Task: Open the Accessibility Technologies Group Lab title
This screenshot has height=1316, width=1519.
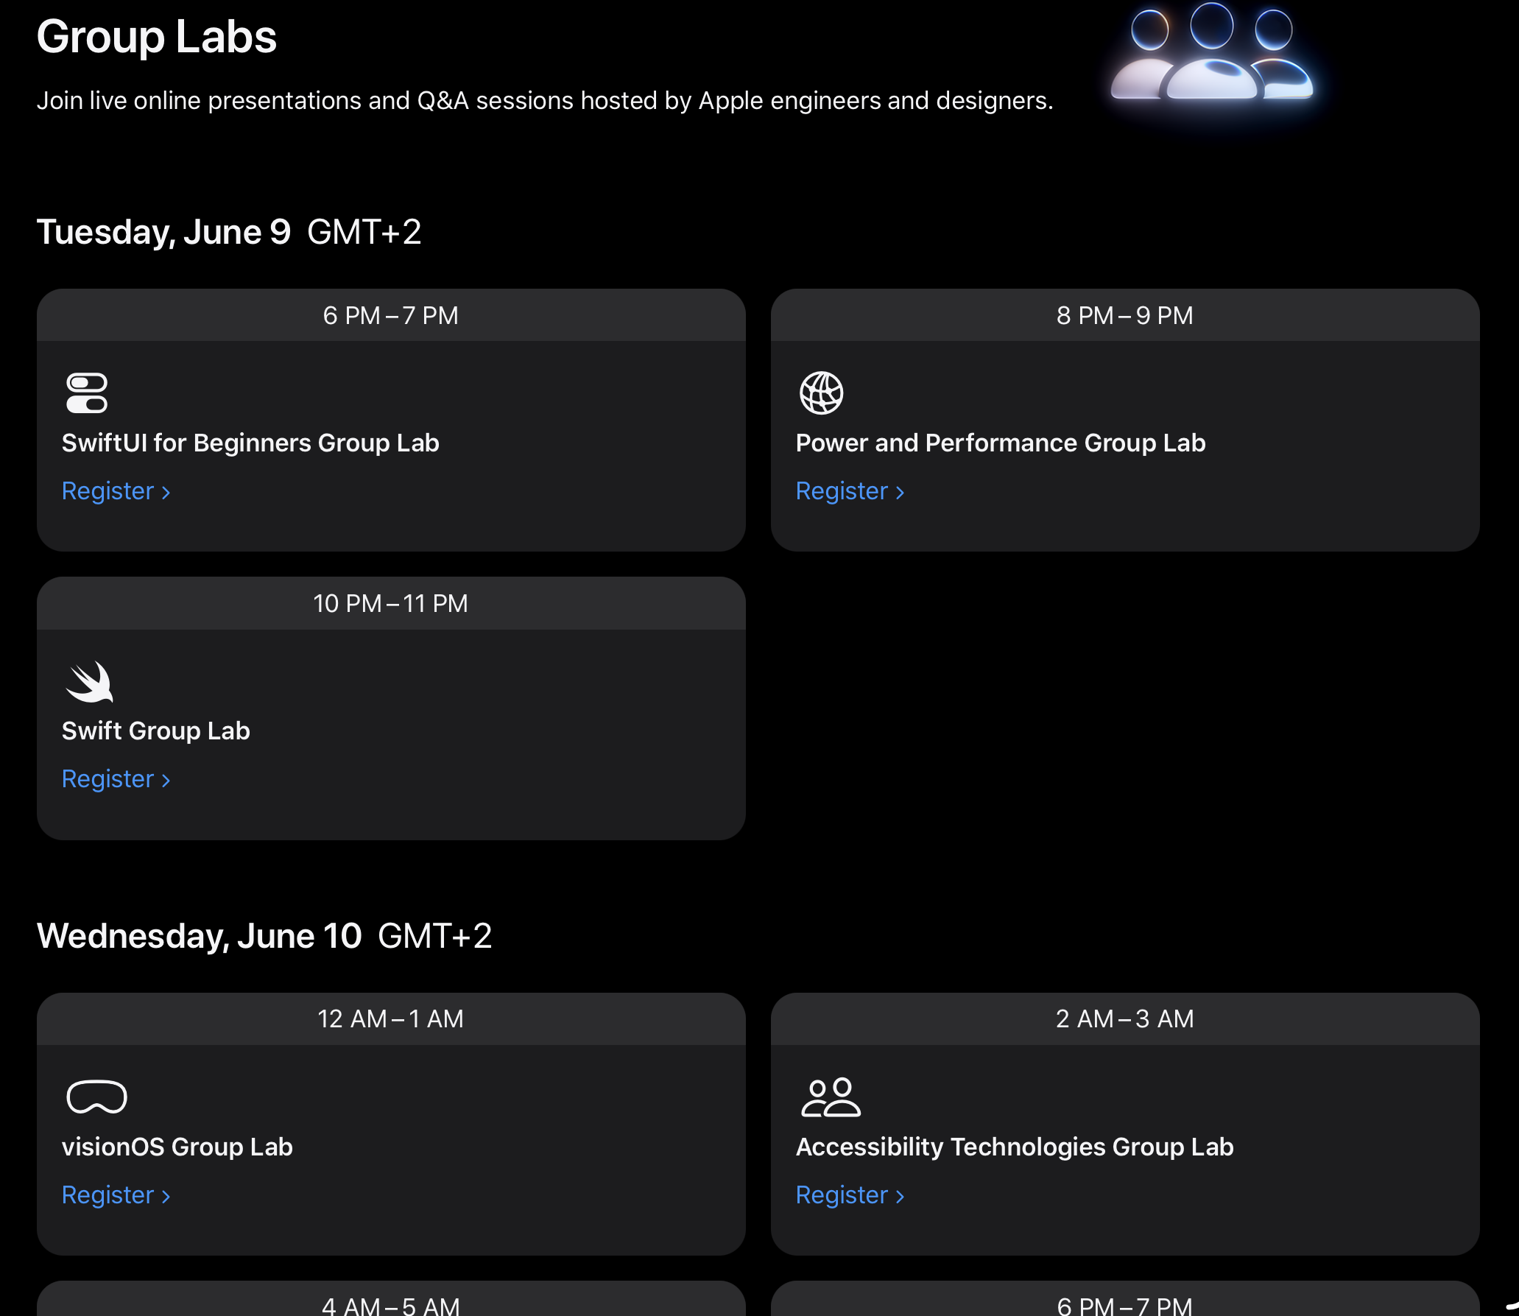Action: (x=1015, y=1147)
